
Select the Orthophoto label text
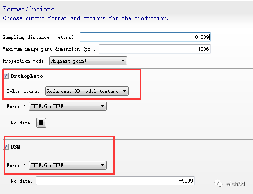(x=27, y=76)
